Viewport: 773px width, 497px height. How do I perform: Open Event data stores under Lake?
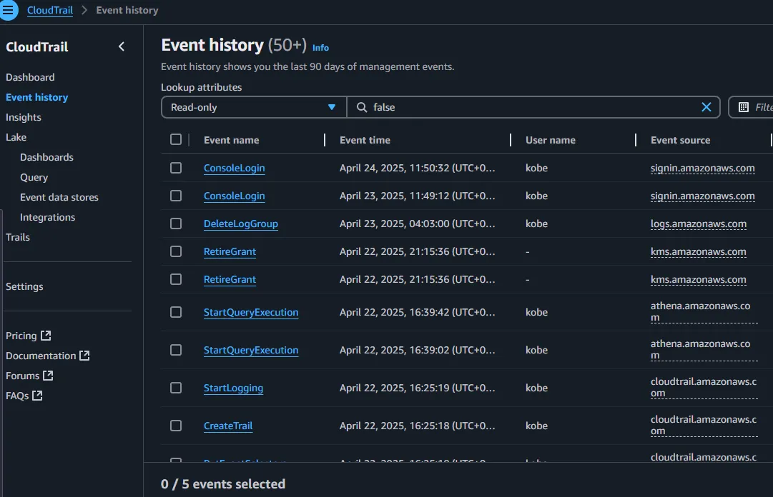[59, 197]
